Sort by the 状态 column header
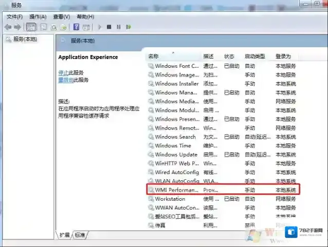328x247 pixels. pos(232,56)
